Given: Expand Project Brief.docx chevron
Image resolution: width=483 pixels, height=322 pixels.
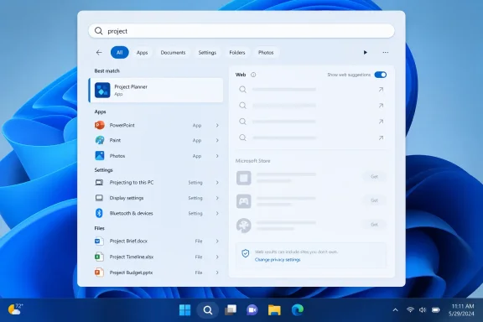Looking at the screenshot, I should [217, 241].
